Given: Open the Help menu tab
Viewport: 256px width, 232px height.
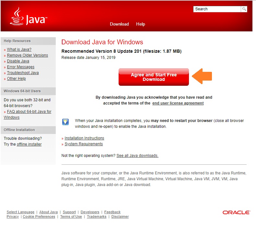Looking at the screenshot, I should click(x=141, y=24).
